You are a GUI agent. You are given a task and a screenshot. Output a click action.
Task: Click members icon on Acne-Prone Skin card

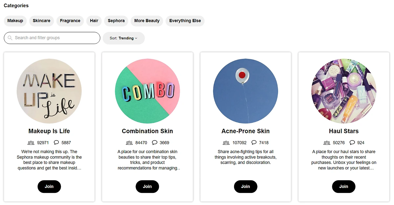[x=226, y=143]
